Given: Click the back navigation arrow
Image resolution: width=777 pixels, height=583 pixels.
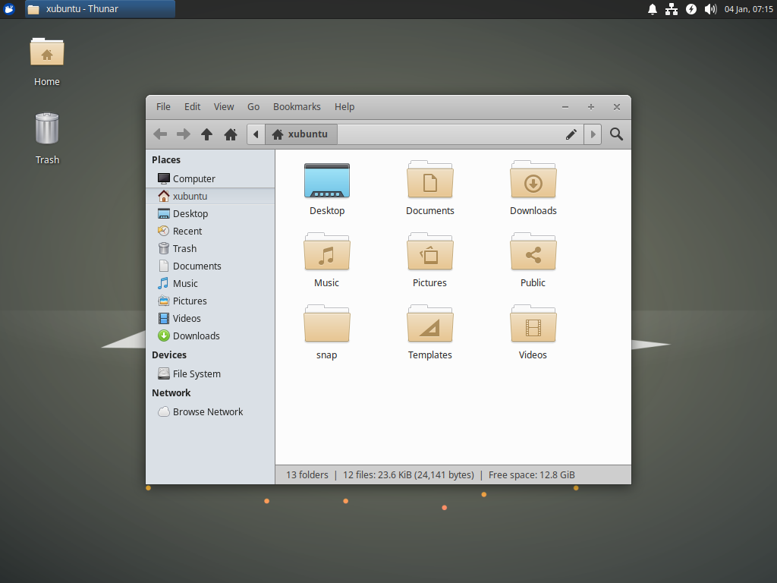Looking at the screenshot, I should pyautogui.click(x=160, y=134).
